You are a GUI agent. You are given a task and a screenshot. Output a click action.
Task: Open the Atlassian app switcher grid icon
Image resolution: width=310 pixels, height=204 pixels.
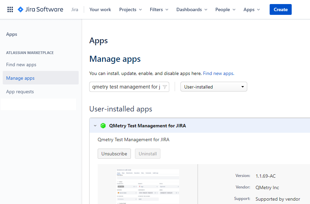(x=10, y=9)
